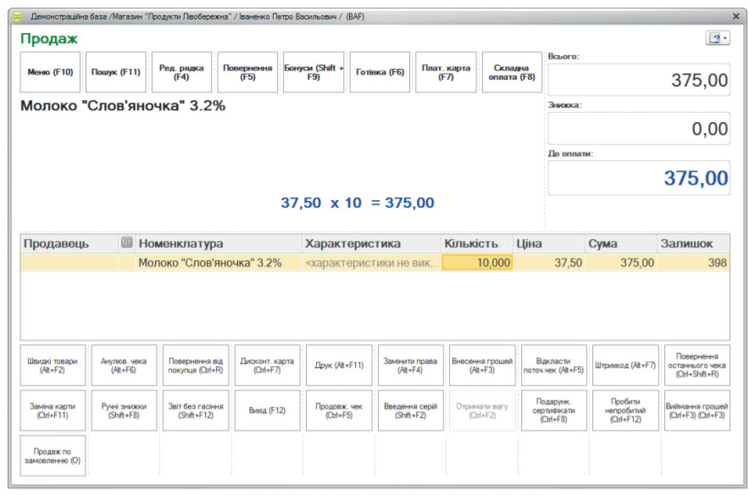The height and width of the screenshot is (495, 749).
Task: Click Продавець column header
Action: tap(69, 243)
